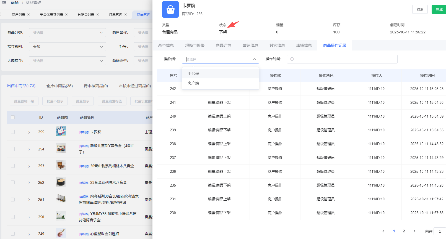Viewport: 446px width, 239px height.
Task: Select 平台端 from the dropdown list
Action: pyautogui.click(x=193, y=74)
